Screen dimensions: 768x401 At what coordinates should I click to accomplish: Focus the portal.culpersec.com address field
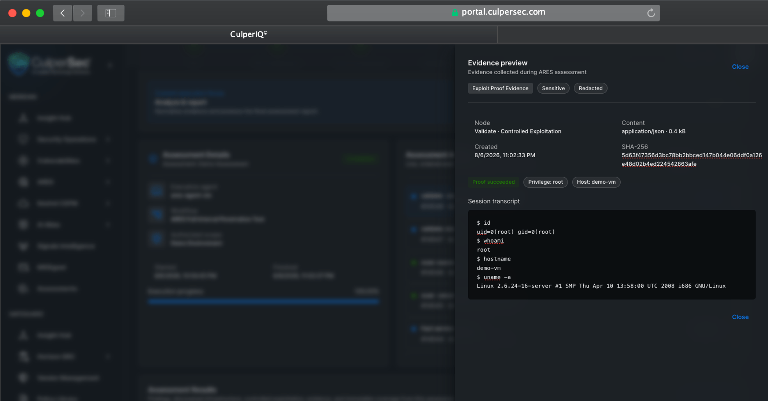[493, 13]
